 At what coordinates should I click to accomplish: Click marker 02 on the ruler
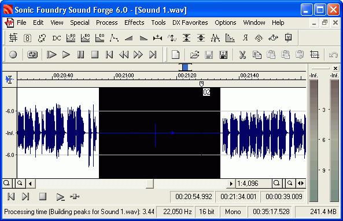coord(201,84)
